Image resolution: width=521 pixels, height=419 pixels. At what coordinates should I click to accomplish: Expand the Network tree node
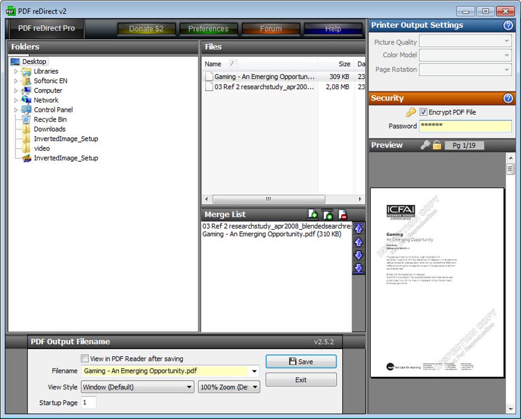pyautogui.click(x=16, y=100)
